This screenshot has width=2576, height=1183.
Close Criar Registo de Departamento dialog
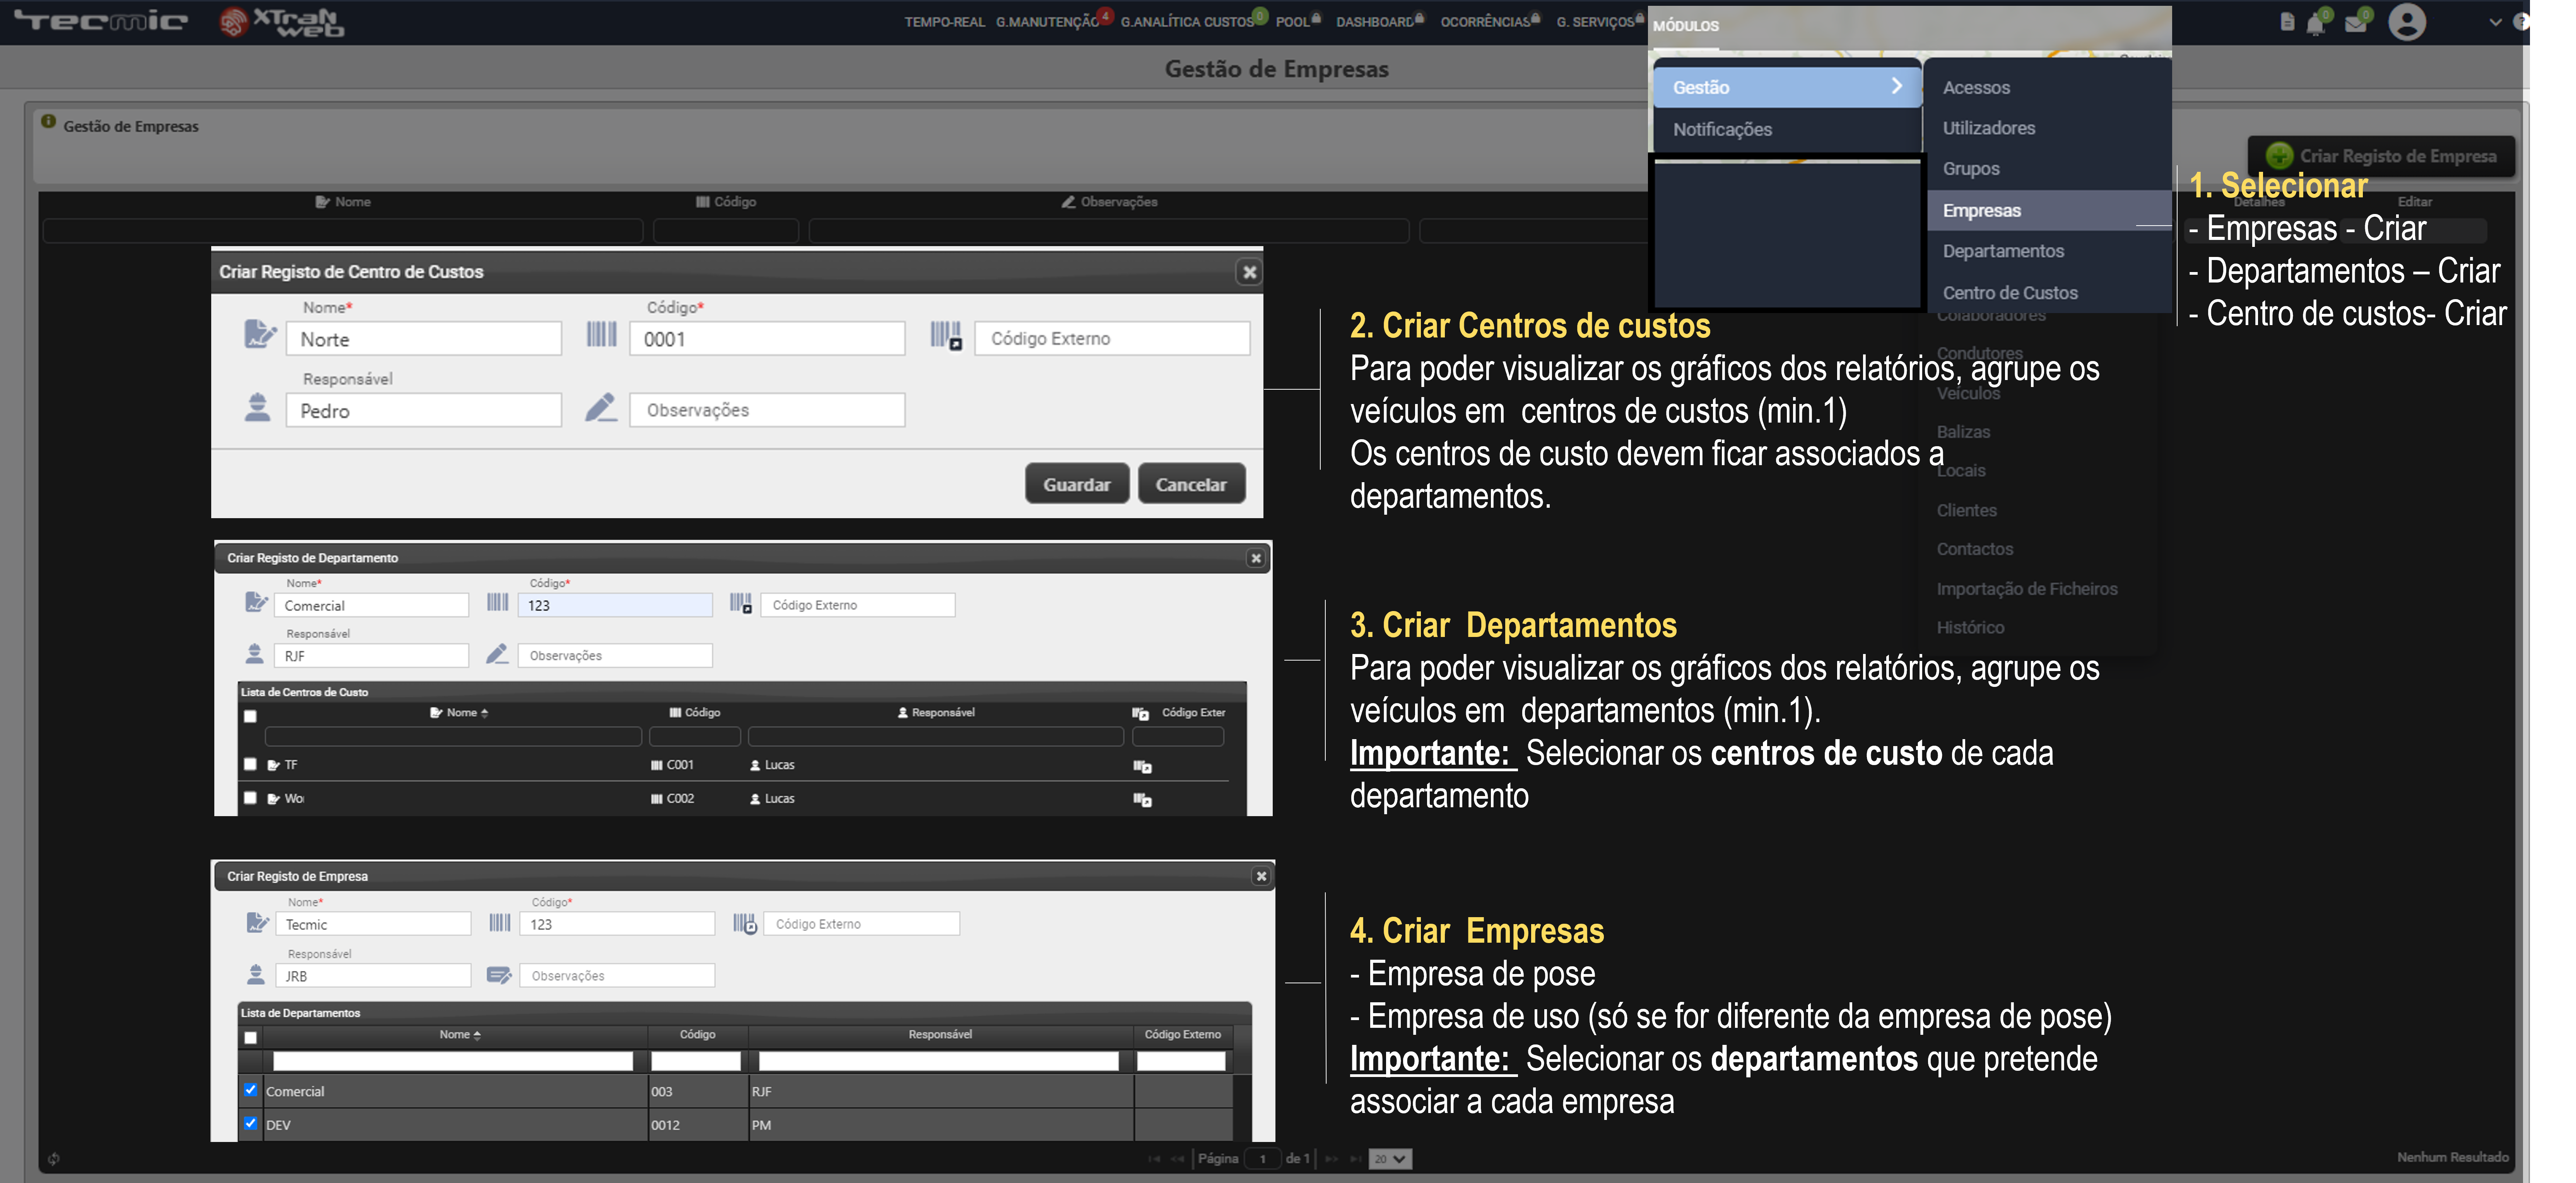(1256, 558)
